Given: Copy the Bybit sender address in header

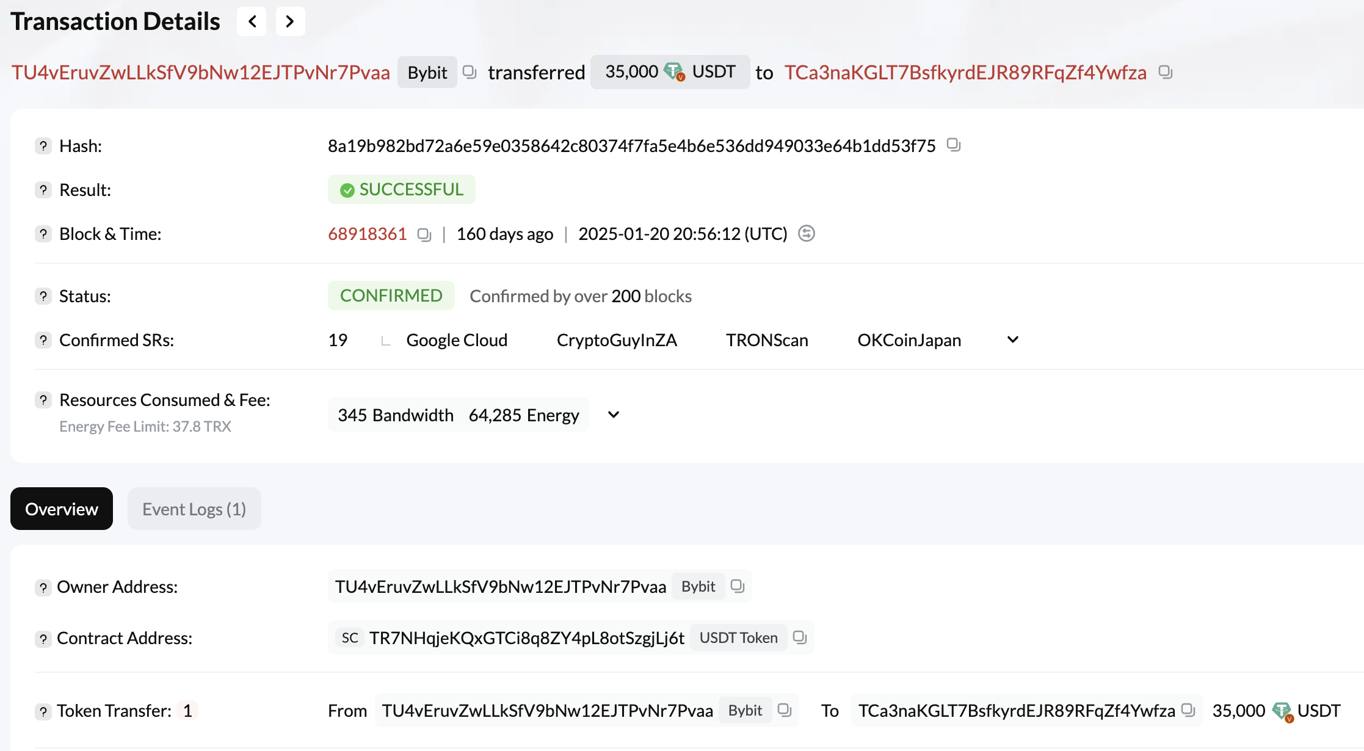Looking at the screenshot, I should (x=469, y=72).
